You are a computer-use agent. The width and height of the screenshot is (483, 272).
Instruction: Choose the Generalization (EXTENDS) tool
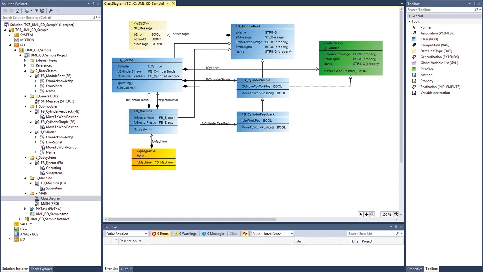point(439,57)
